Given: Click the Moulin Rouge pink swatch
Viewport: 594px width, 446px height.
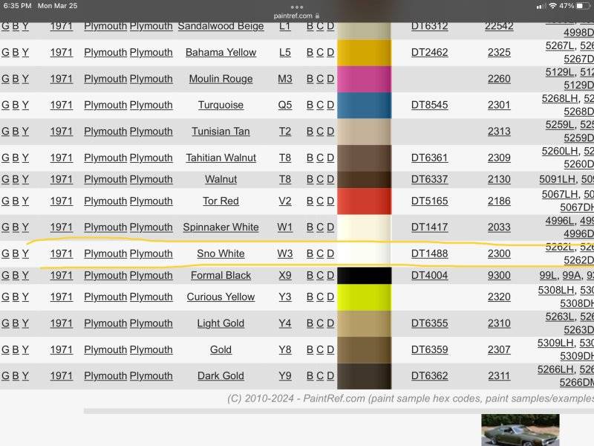Looking at the screenshot, I should (x=364, y=79).
